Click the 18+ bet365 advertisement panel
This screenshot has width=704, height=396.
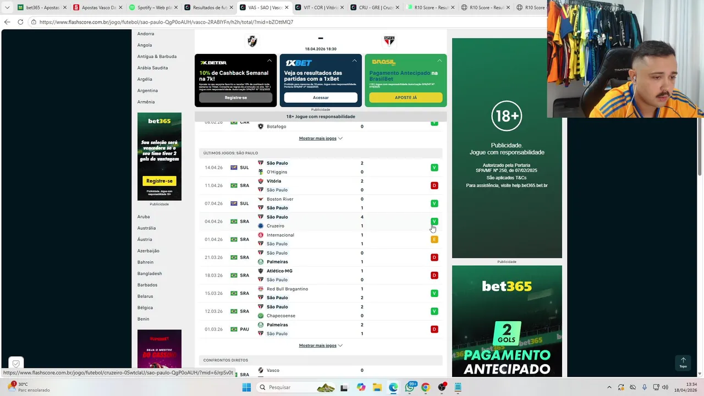pos(507,148)
